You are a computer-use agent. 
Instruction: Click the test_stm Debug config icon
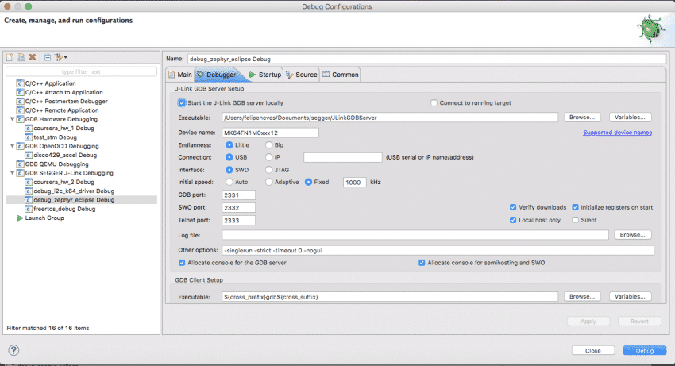tap(29, 137)
